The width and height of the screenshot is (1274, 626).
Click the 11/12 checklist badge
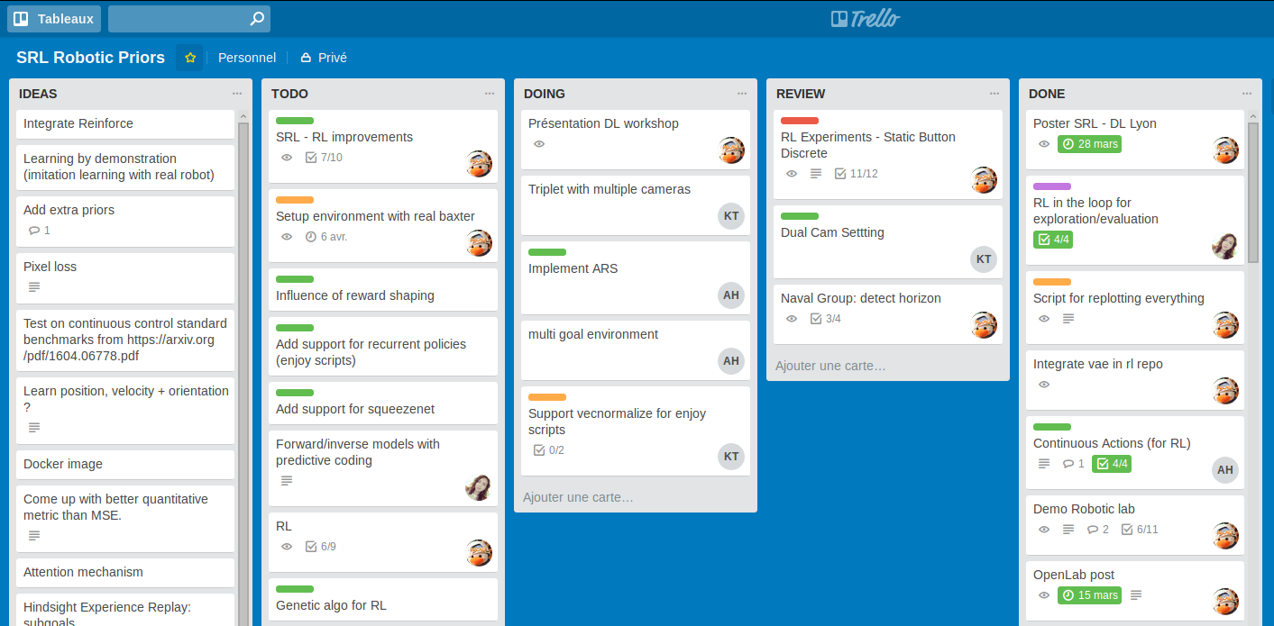coord(856,174)
